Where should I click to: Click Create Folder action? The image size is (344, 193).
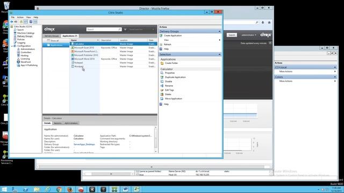tap(171, 63)
